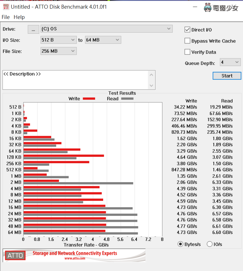Click the drive browse ellipsis button
Screen dimensions: 243x271
point(33,29)
